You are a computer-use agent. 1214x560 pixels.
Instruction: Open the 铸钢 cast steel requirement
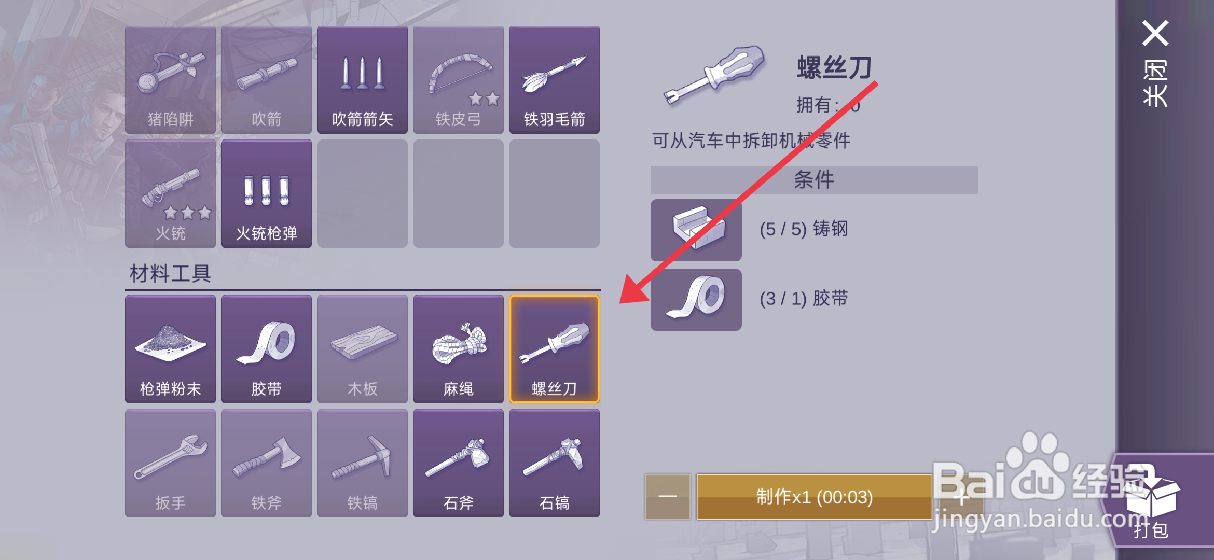(x=696, y=230)
